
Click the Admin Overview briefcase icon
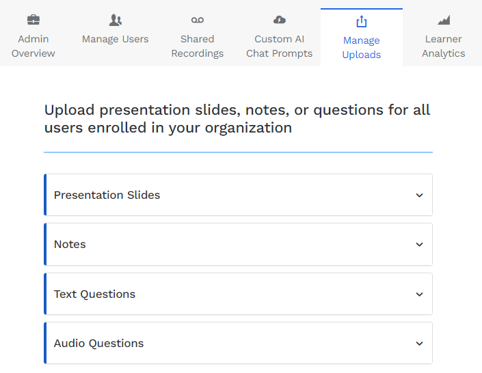point(34,20)
